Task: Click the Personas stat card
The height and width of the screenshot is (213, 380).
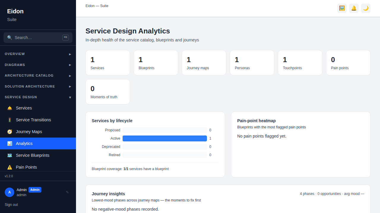Action: coord(252,63)
